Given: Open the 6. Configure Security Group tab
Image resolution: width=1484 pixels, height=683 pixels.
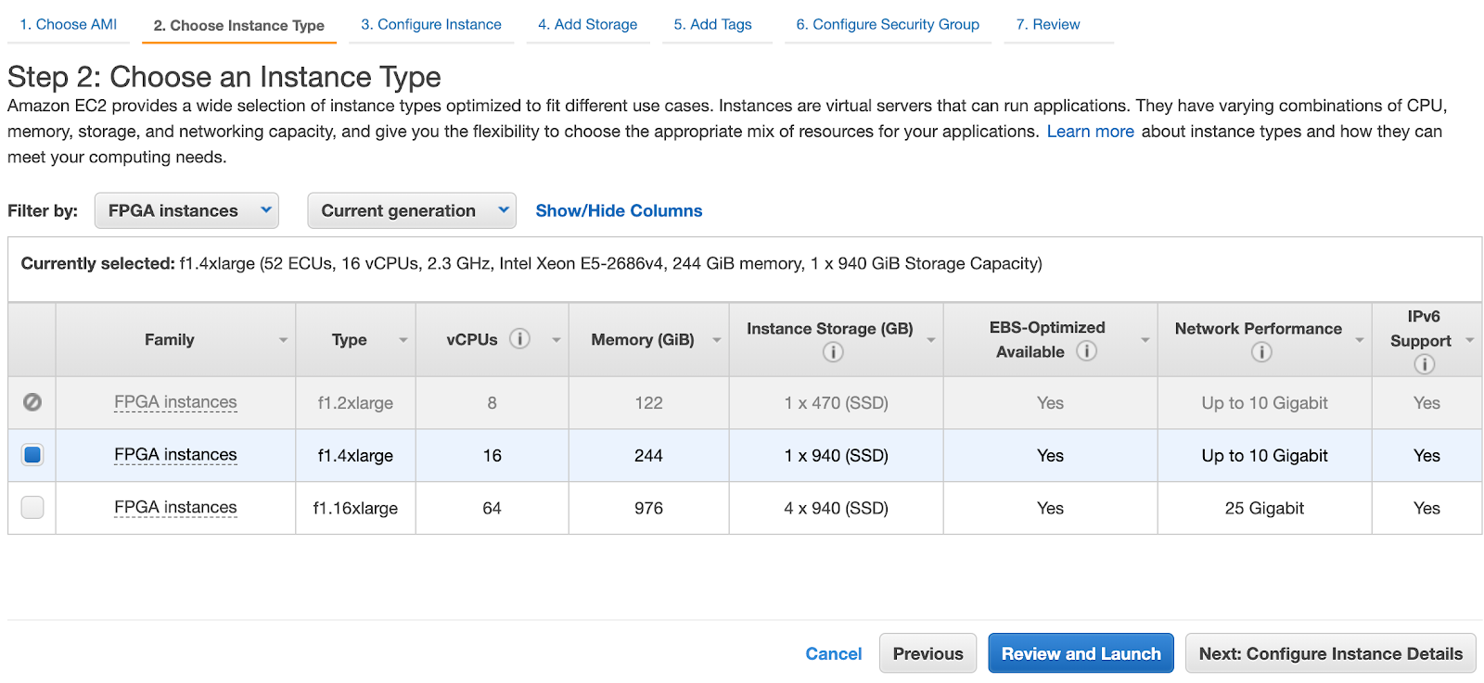Looking at the screenshot, I should [x=887, y=25].
